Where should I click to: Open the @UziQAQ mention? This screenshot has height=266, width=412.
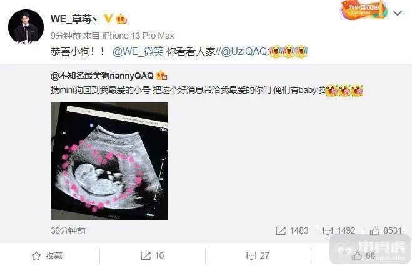[x=244, y=51]
